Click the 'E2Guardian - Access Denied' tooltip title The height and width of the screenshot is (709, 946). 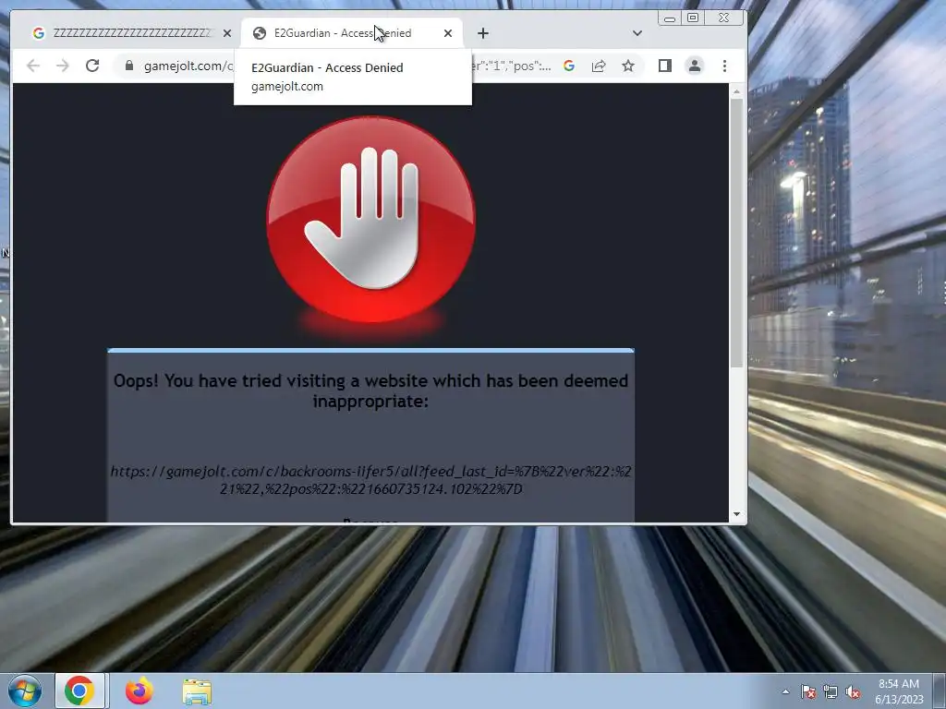(327, 67)
